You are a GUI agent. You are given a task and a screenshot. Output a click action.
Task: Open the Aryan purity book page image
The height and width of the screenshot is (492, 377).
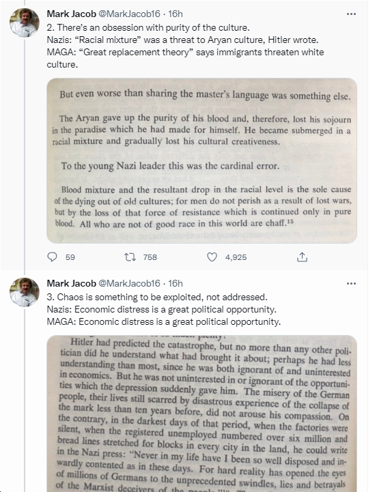(201, 160)
